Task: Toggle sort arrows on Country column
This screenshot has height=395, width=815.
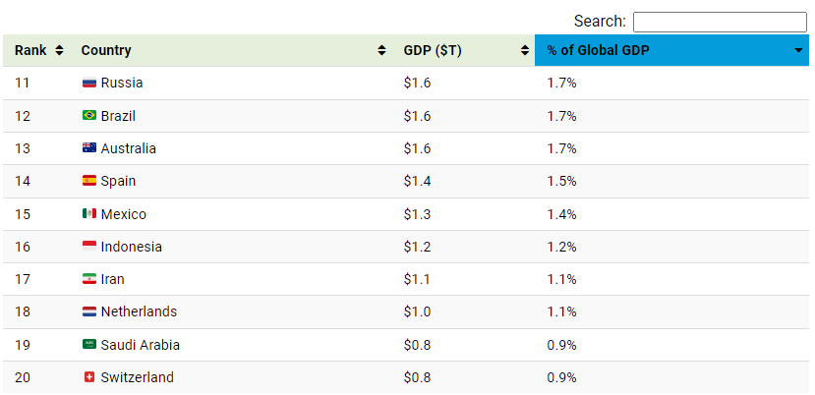Action: (x=381, y=51)
